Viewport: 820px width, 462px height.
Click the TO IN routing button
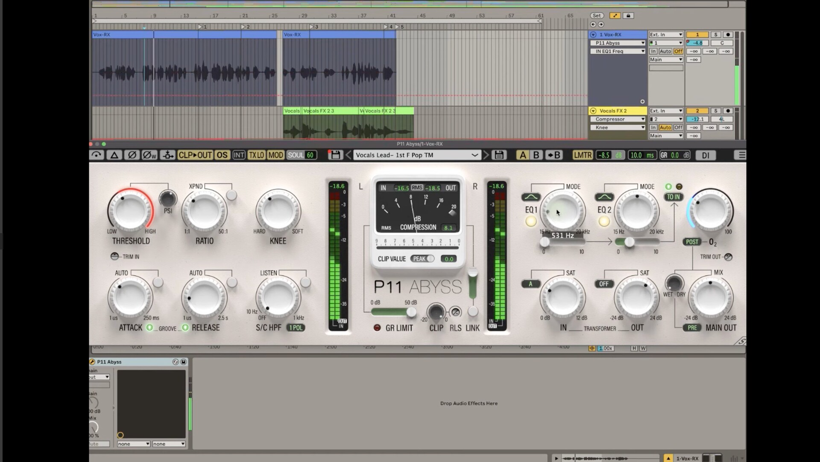pos(674,197)
